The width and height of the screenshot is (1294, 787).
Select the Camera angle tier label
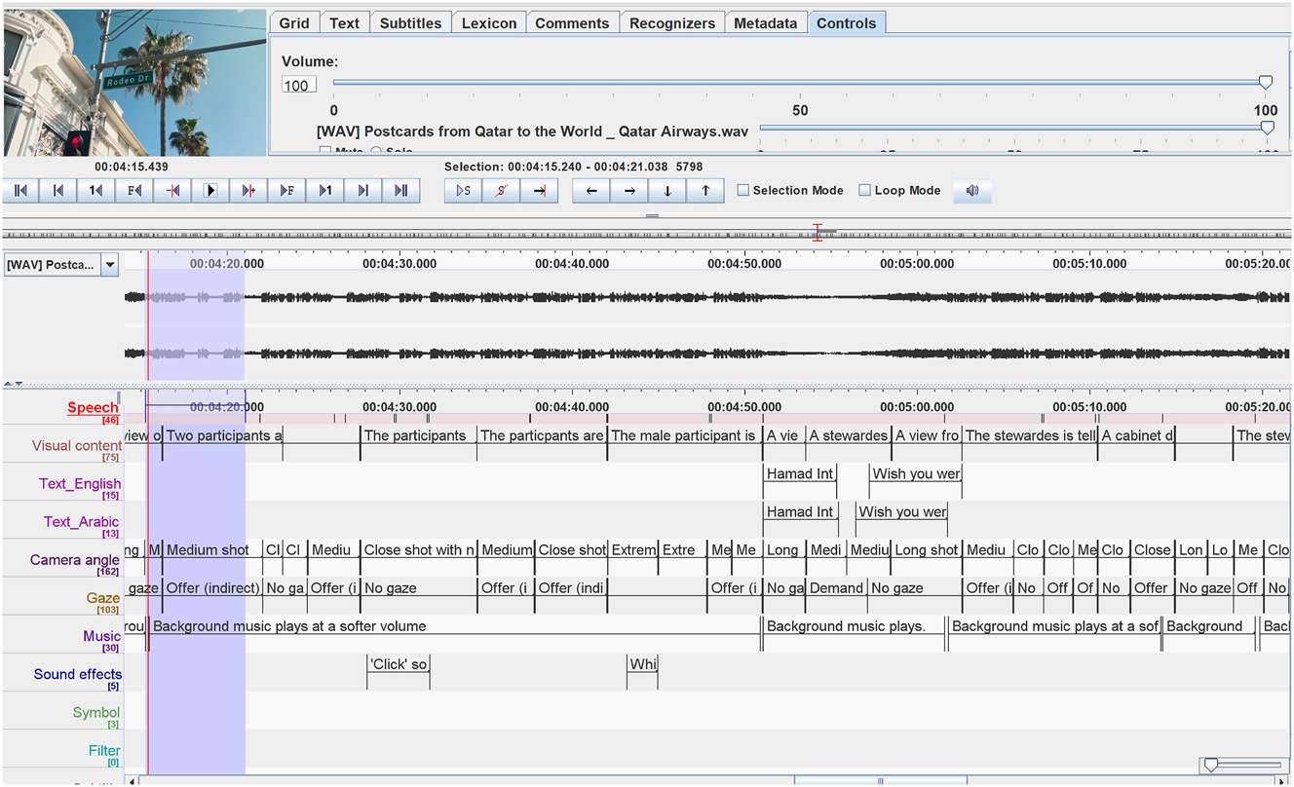[x=75, y=560]
